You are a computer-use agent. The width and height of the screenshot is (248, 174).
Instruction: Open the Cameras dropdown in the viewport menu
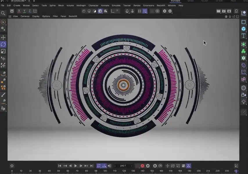coord(25,16)
